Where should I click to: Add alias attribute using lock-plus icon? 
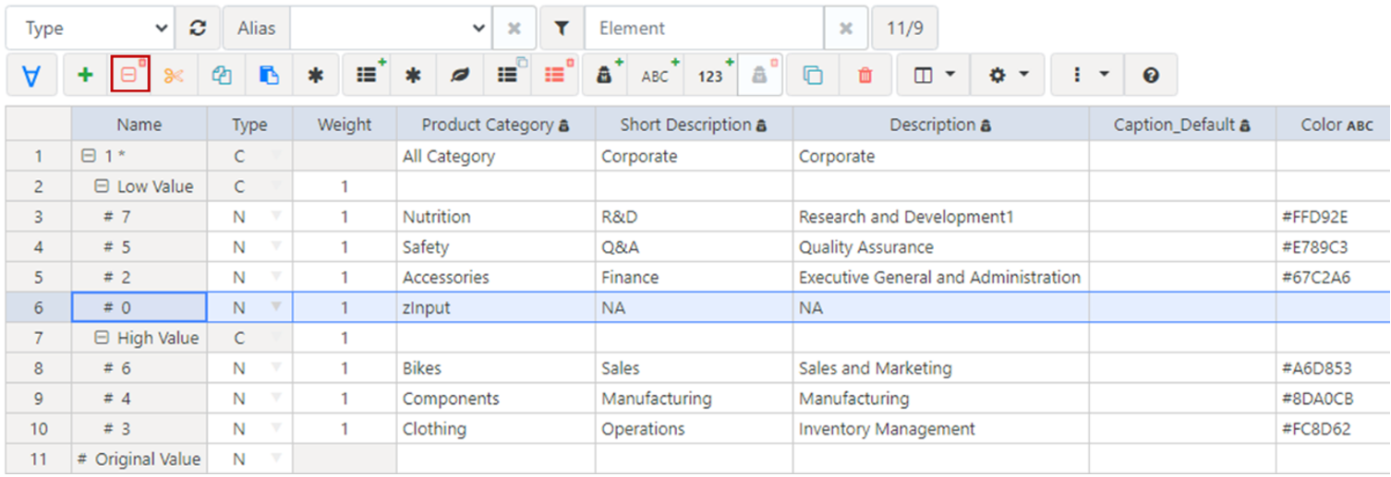(605, 76)
